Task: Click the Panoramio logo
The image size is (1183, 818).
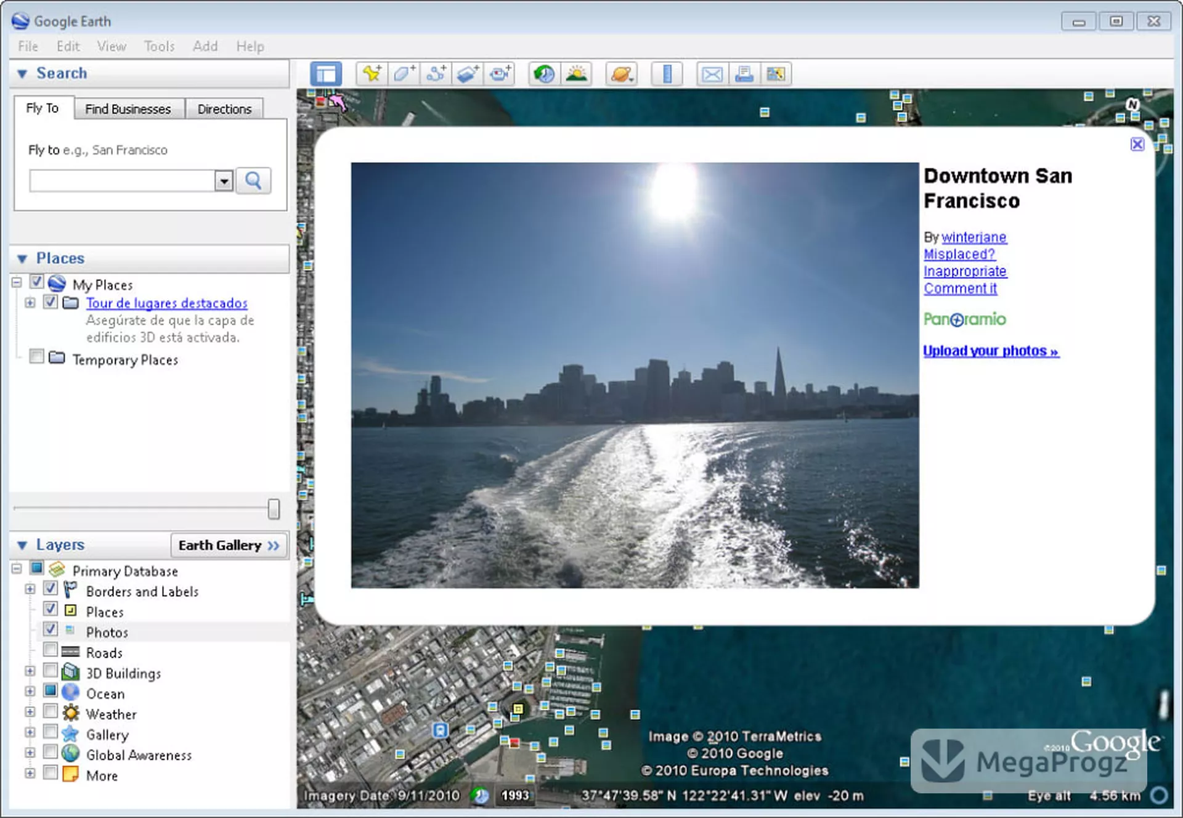Action: point(964,319)
